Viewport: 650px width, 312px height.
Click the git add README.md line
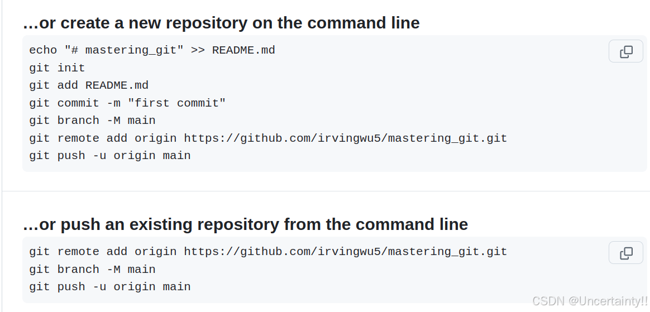pyautogui.click(x=89, y=85)
